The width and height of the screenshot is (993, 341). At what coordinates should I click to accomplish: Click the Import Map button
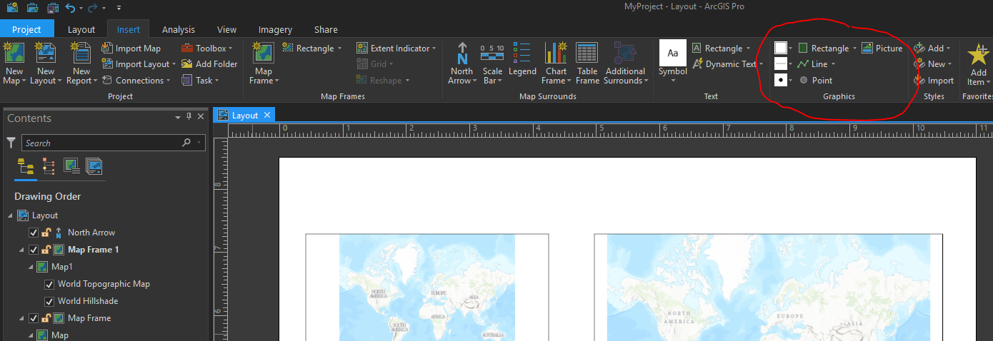131,49
